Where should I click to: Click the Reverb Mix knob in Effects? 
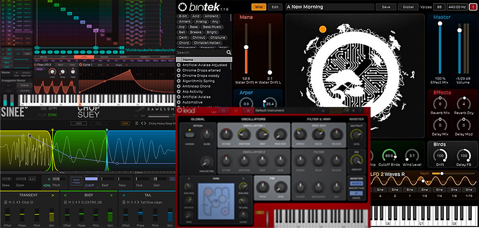click(x=440, y=103)
